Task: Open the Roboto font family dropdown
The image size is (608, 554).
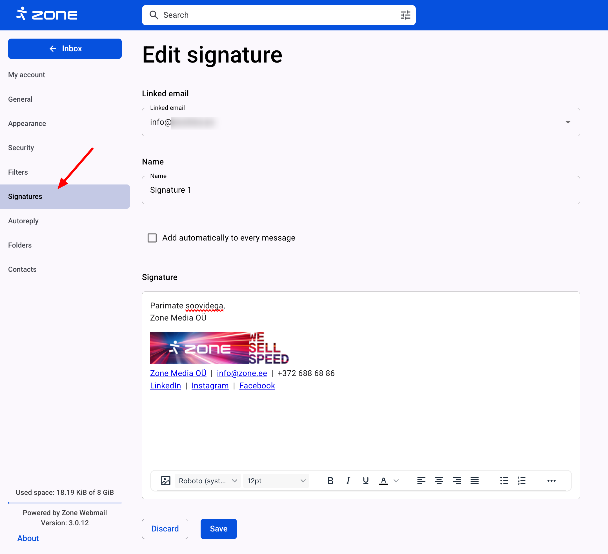Action: click(x=207, y=480)
